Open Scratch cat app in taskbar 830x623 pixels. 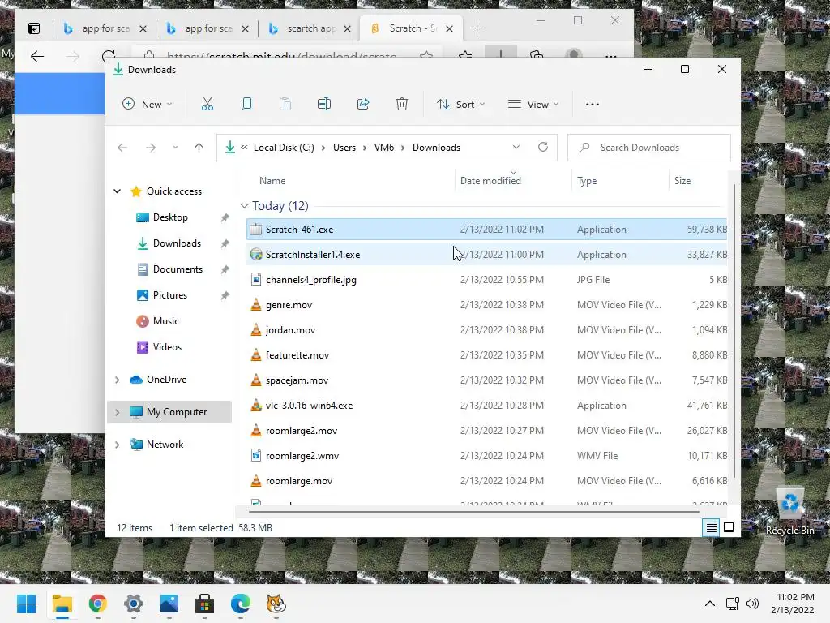(x=276, y=604)
